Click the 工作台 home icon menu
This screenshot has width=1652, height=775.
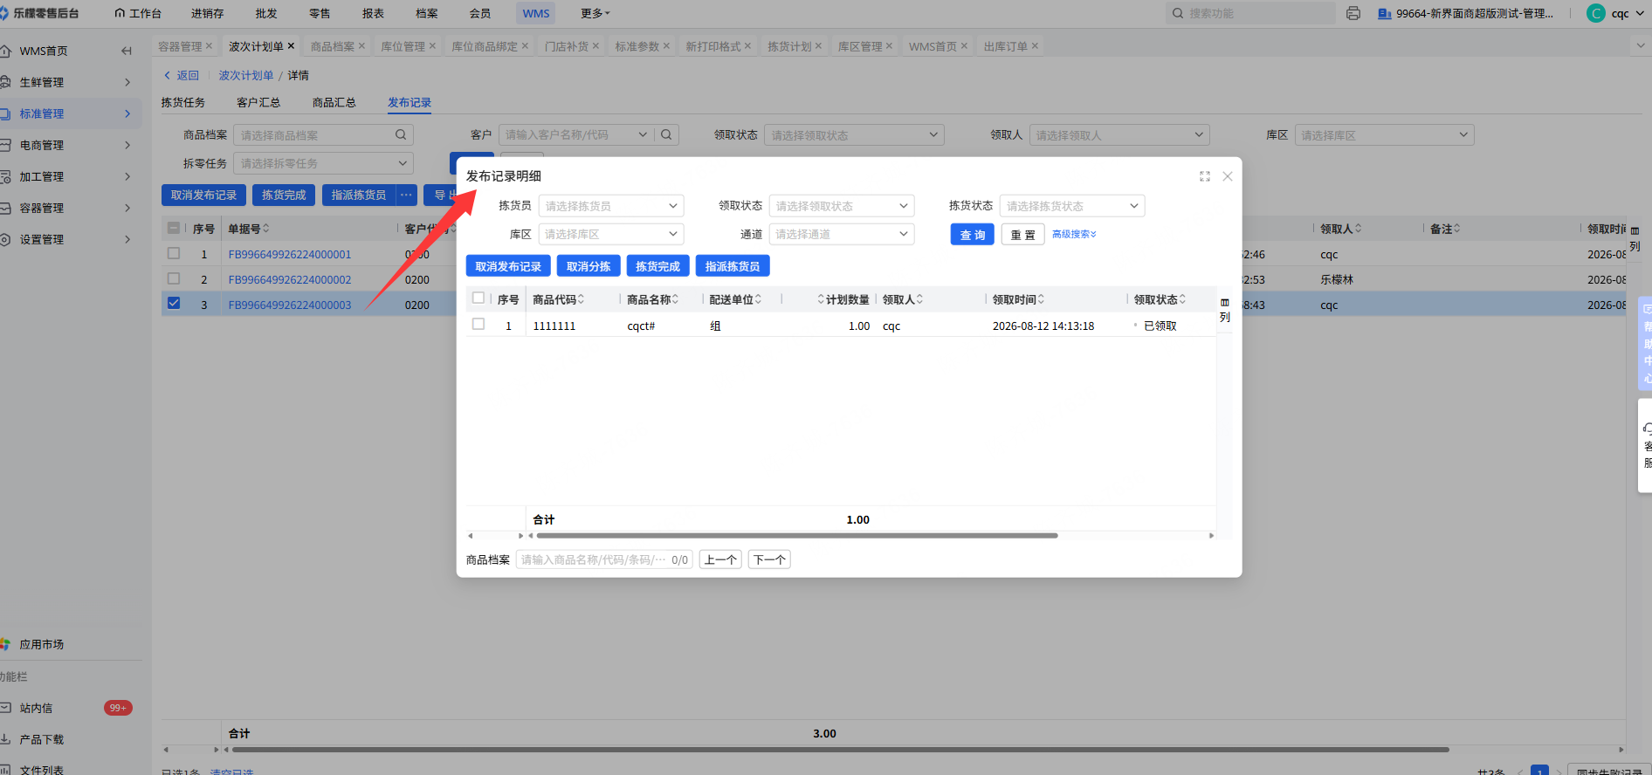click(138, 13)
